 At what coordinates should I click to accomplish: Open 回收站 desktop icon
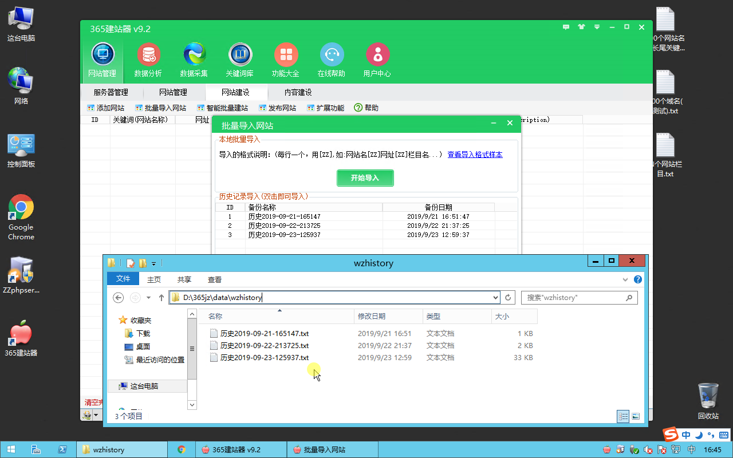(x=708, y=401)
